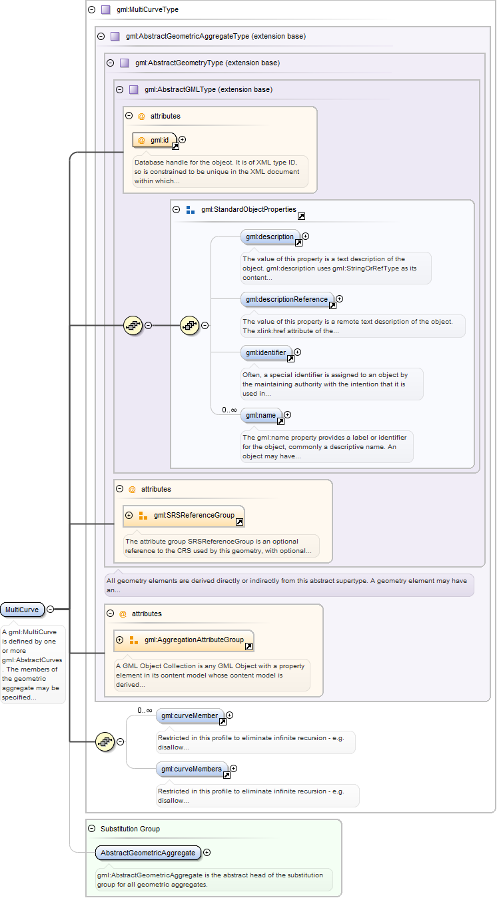Open the gml:descriptionReference element
The height and width of the screenshot is (898, 497).
[286, 299]
